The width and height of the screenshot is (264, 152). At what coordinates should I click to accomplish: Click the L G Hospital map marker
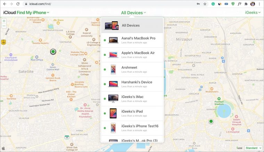click(x=233, y=129)
